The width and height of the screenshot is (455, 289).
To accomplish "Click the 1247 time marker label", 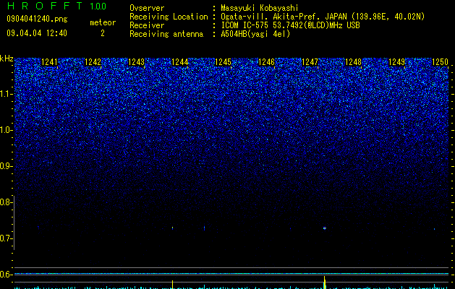I will click(x=310, y=62).
